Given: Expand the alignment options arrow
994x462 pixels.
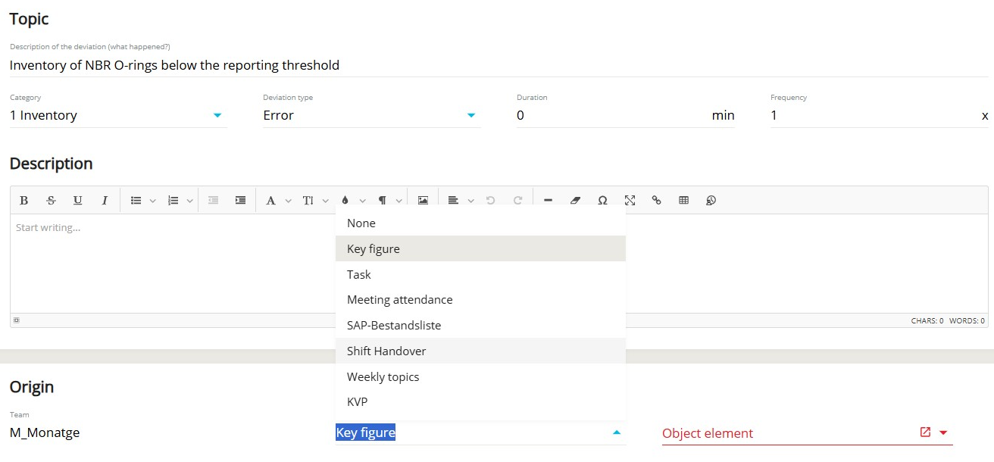Looking at the screenshot, I should tap(470, 201).
